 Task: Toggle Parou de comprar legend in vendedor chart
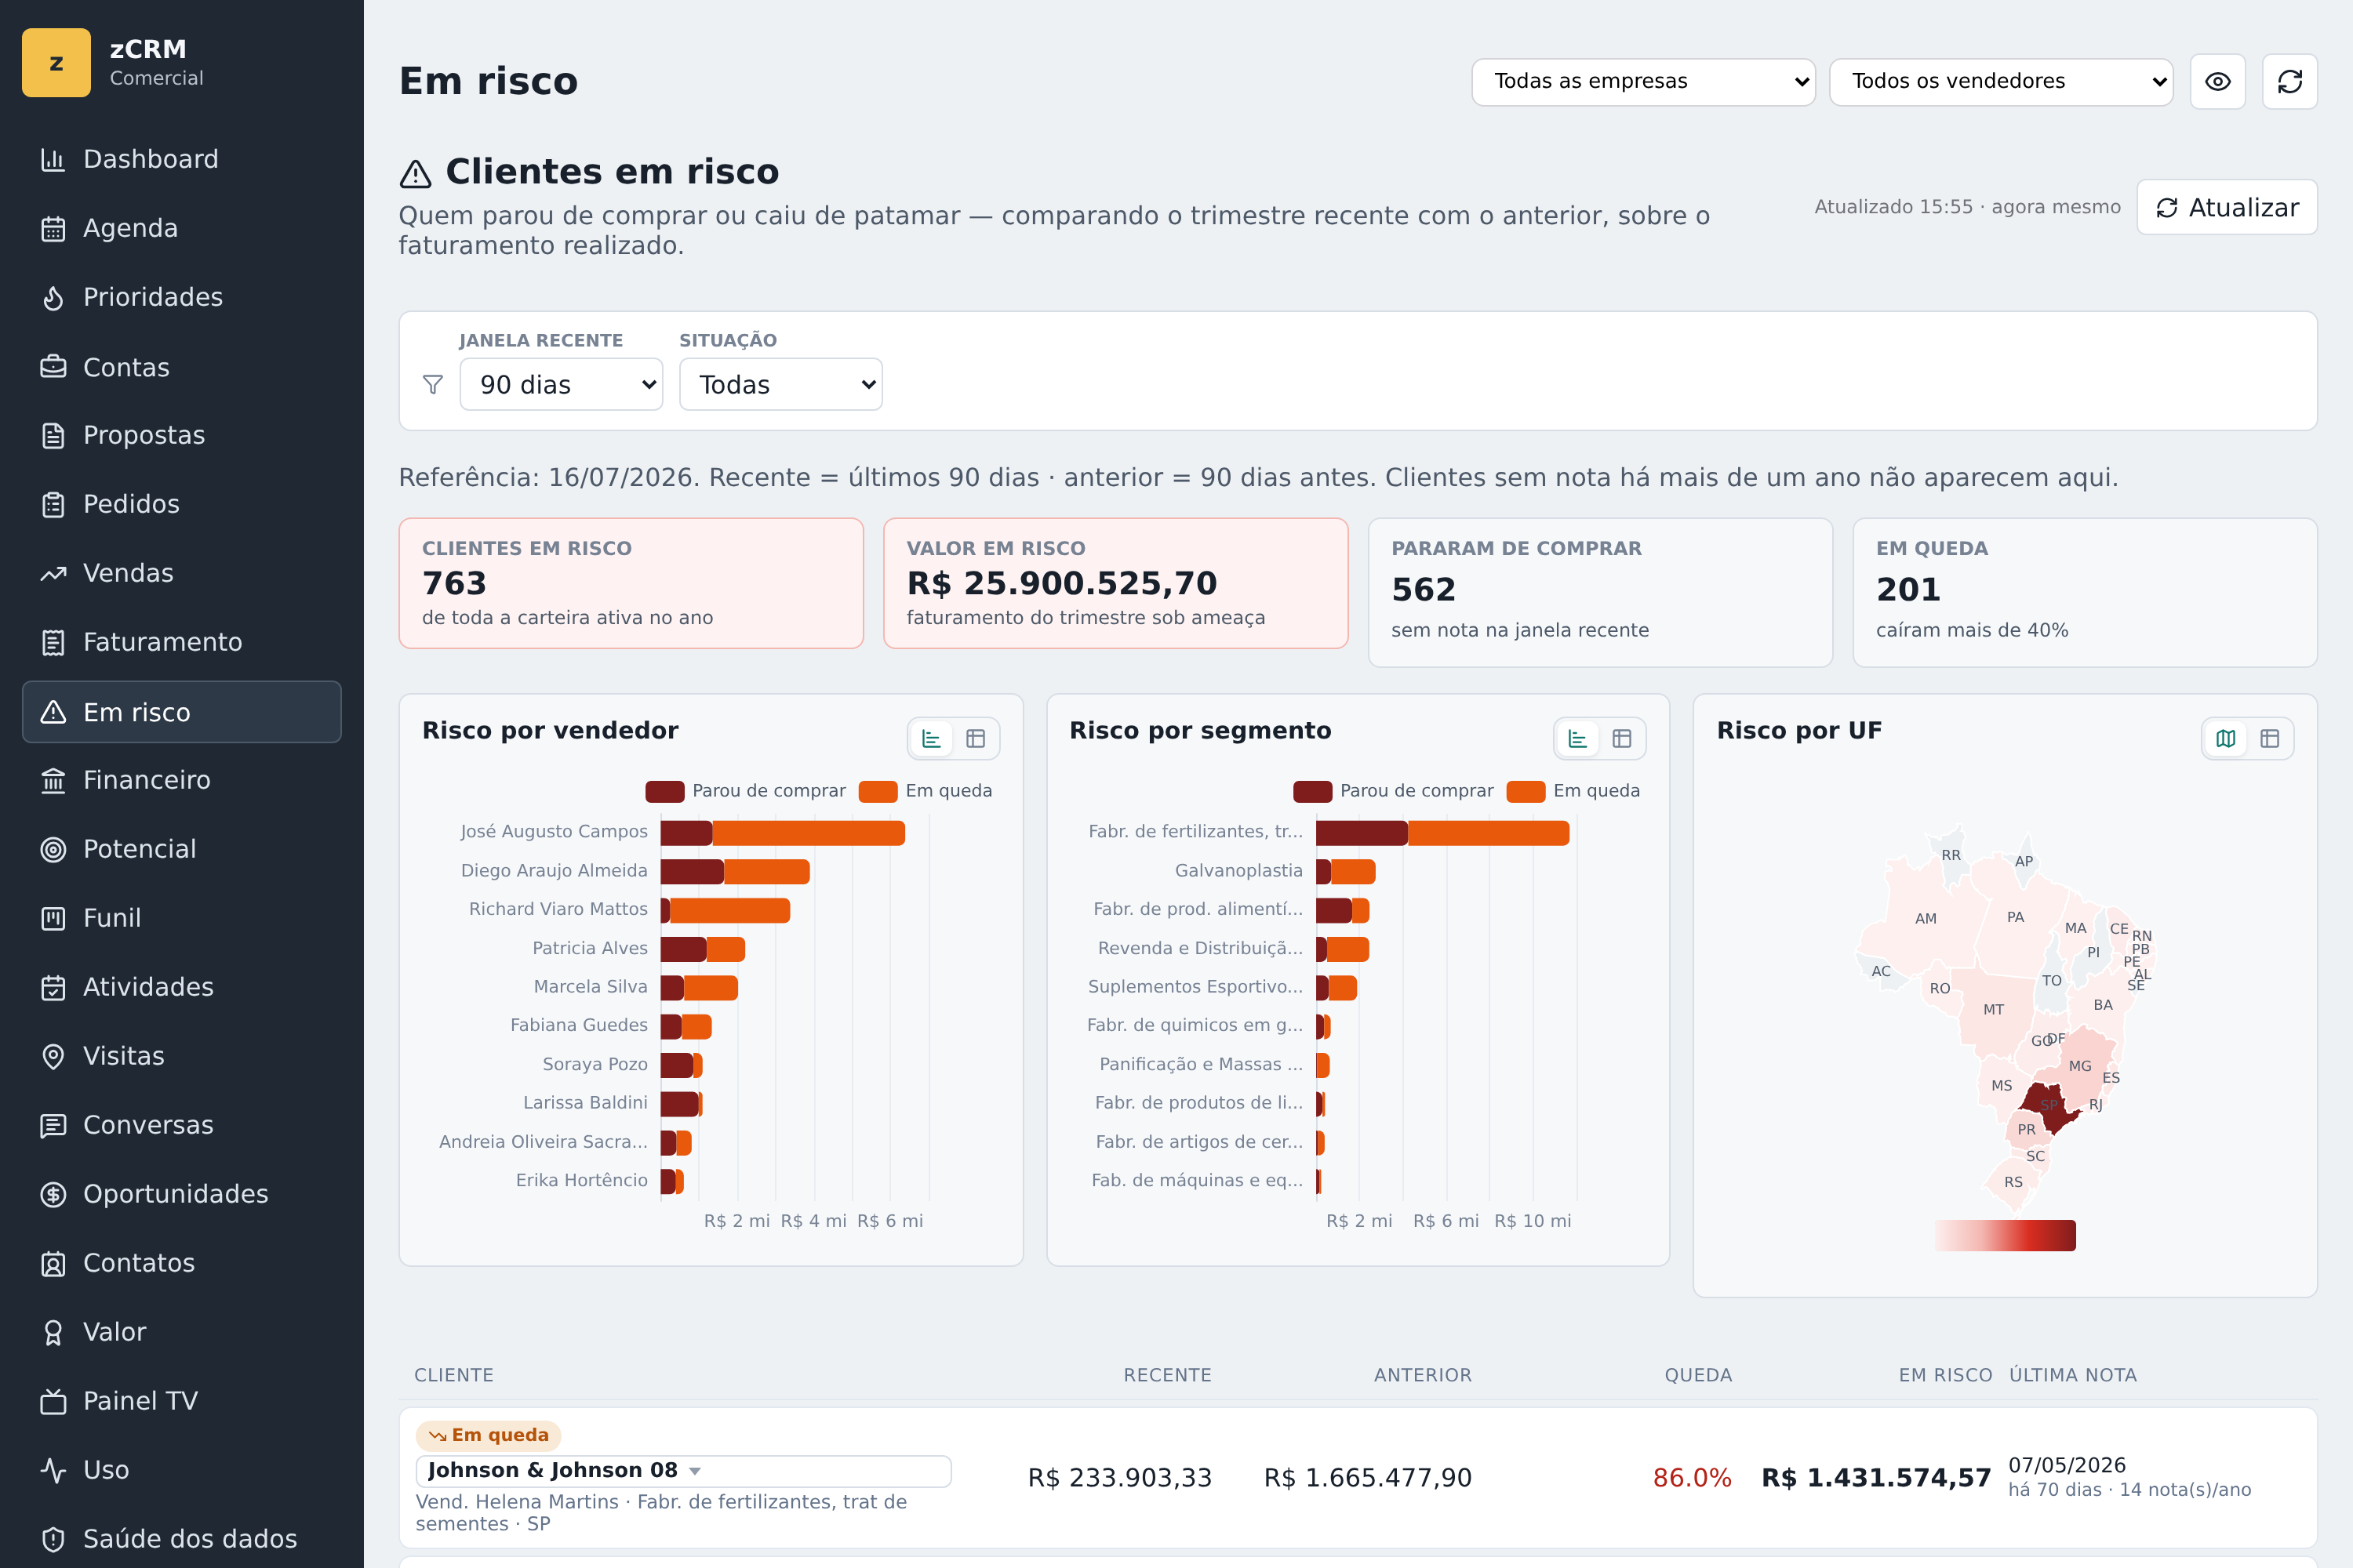pos(745,791)
